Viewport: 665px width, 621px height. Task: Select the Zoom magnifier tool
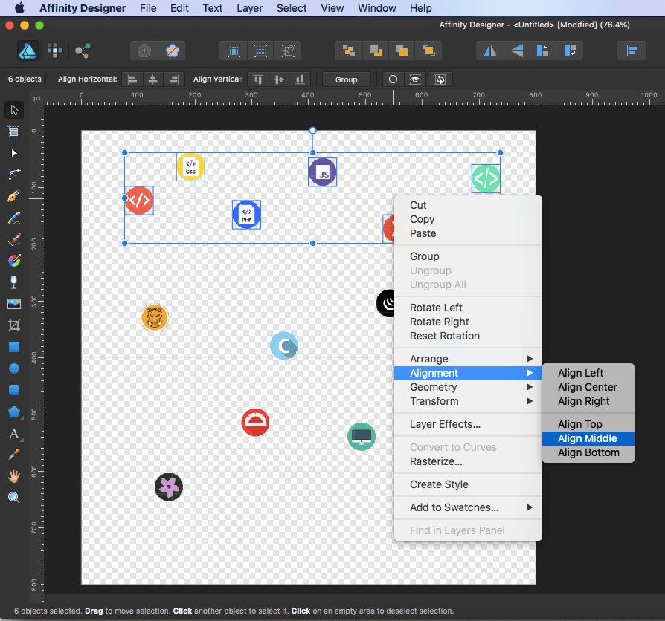pyautogui.click(x=13, y=498)
